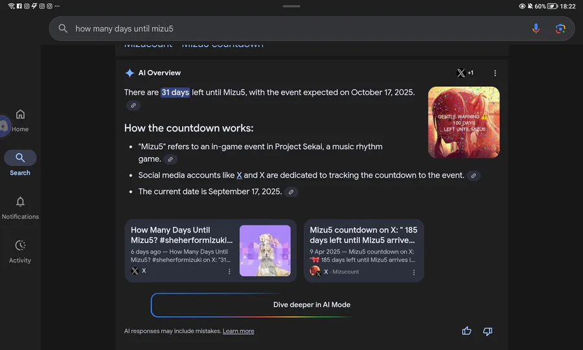Give the AI Overview a thumbs up
The image size is (583, 350).
[466, 331]
